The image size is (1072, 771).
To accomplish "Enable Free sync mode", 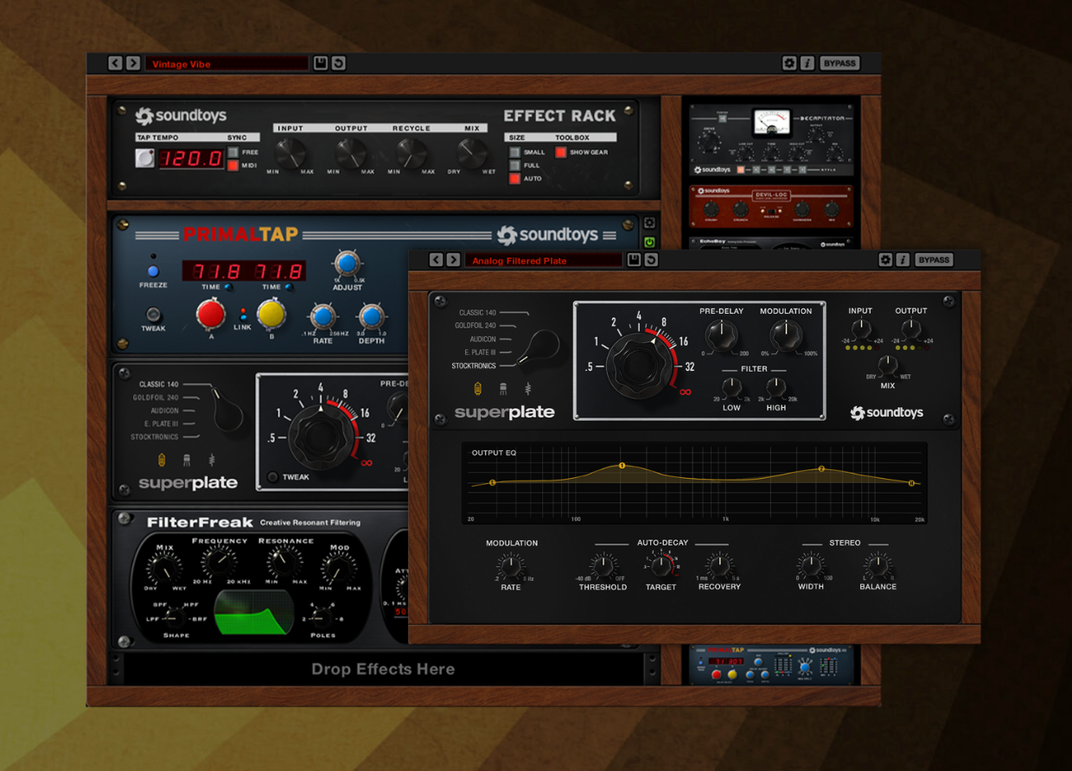I will click(233, 152).
